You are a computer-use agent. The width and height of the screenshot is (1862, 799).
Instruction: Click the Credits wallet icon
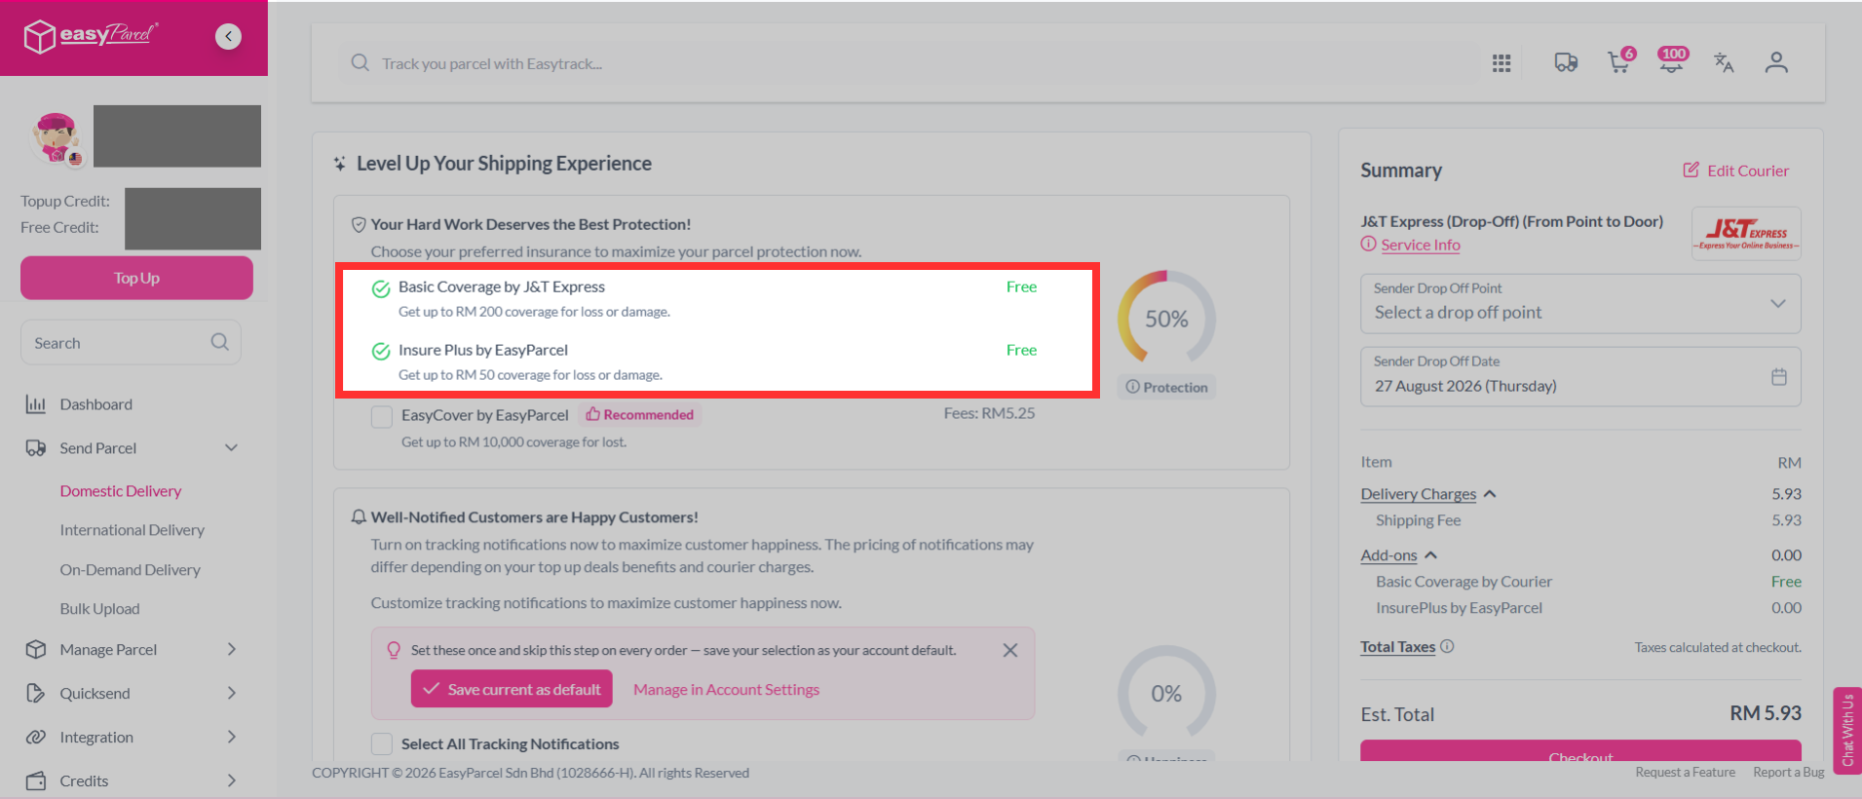[x=36, y=780]
